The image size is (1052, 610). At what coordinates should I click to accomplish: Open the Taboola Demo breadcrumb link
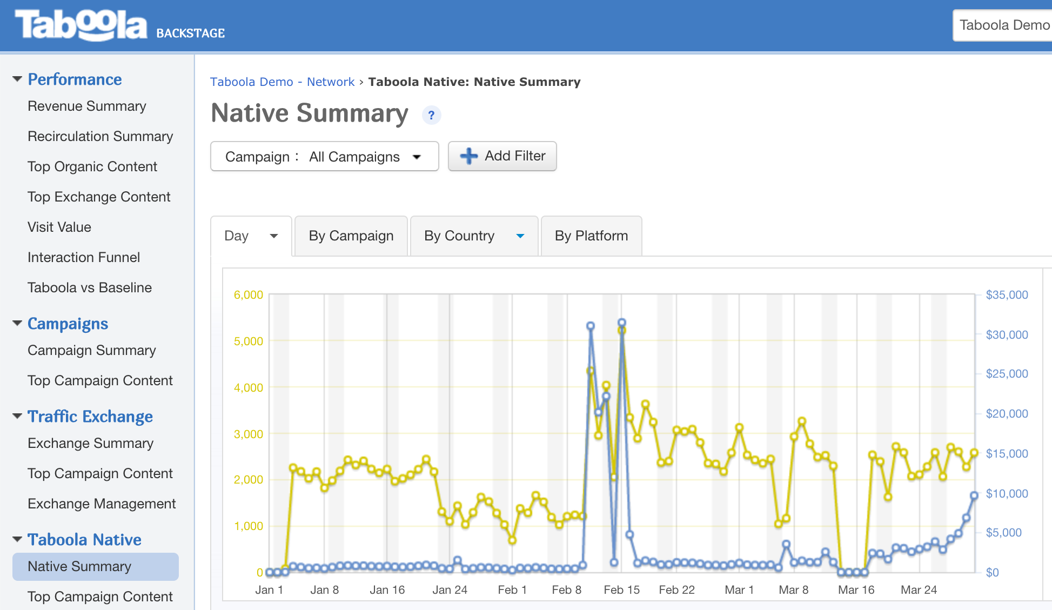251,82
